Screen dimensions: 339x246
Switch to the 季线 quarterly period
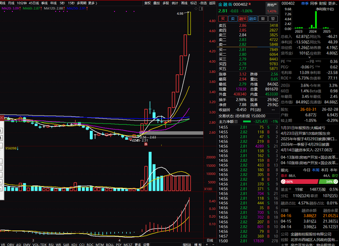[44, 3]
